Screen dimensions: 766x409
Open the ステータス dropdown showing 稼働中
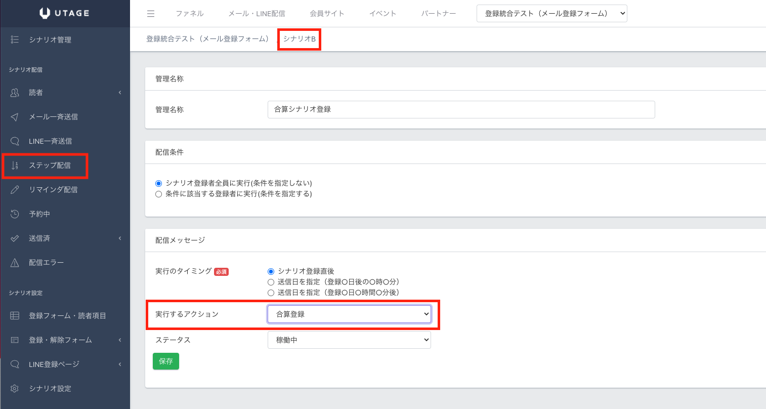349,340
